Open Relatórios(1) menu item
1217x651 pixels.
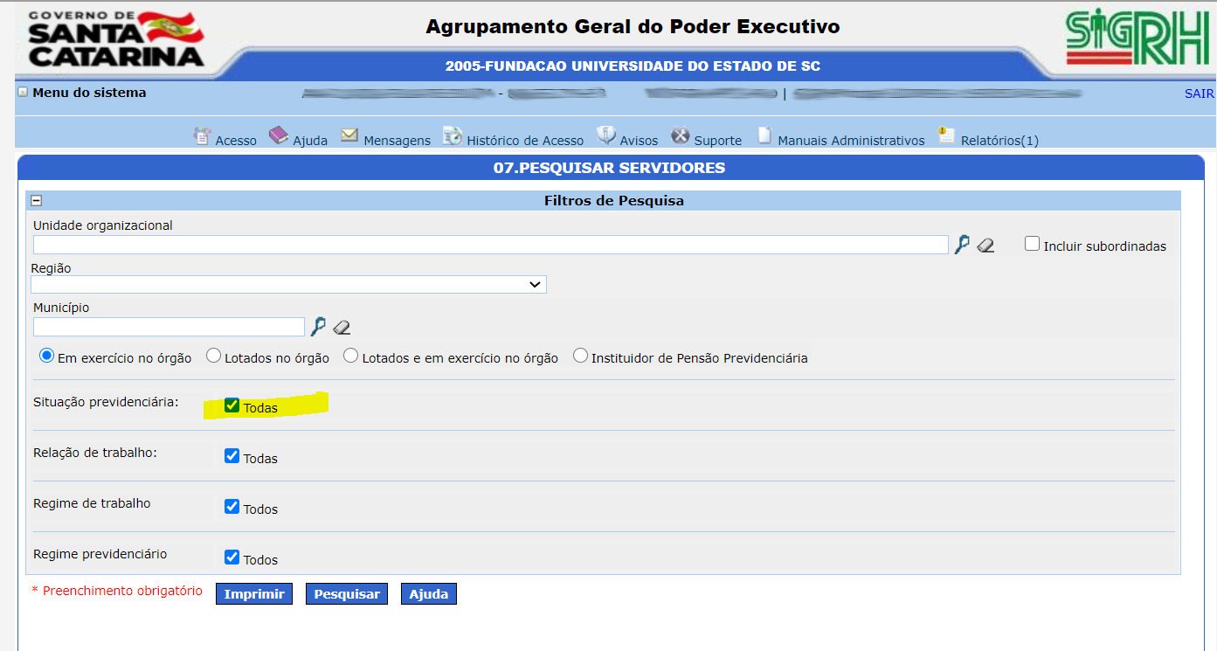pos(999,140)
